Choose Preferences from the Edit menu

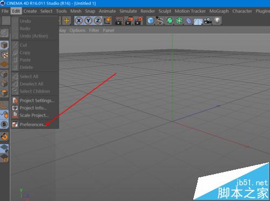pos(35,124)
